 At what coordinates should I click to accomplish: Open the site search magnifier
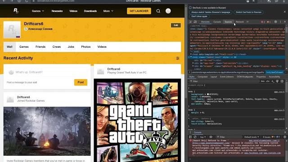tap(158, 11)
